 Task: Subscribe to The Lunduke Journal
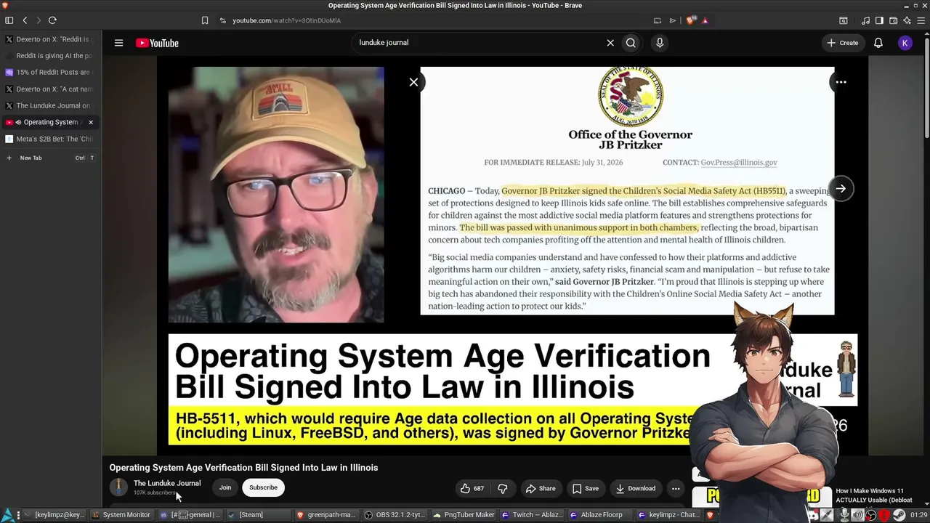click(263, 488)
